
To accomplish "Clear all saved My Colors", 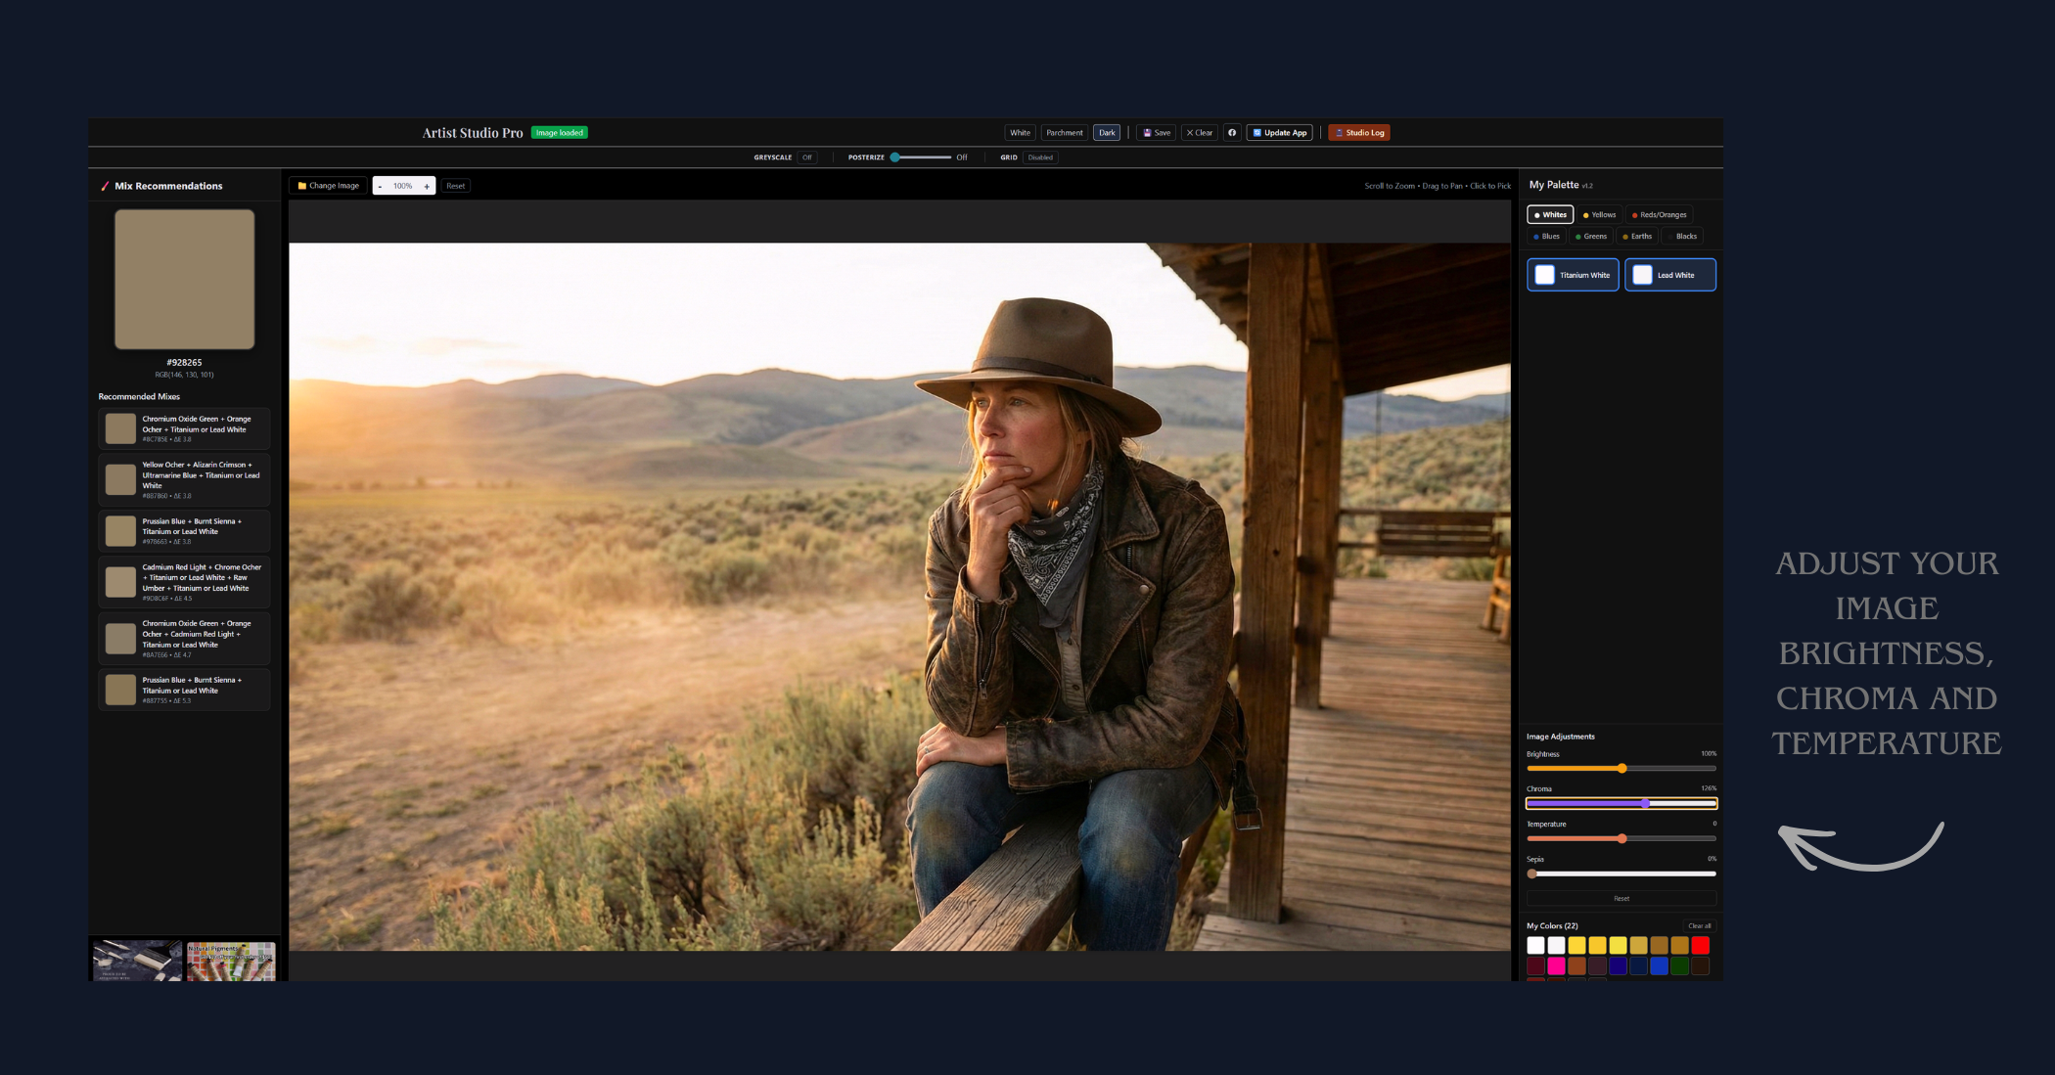I will tap(1700, 925).
